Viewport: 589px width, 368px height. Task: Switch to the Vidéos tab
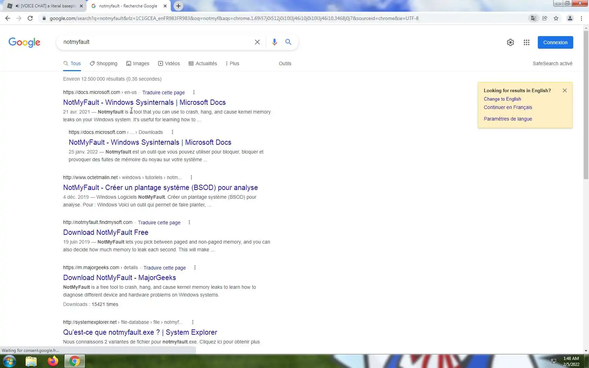point(169,63)
